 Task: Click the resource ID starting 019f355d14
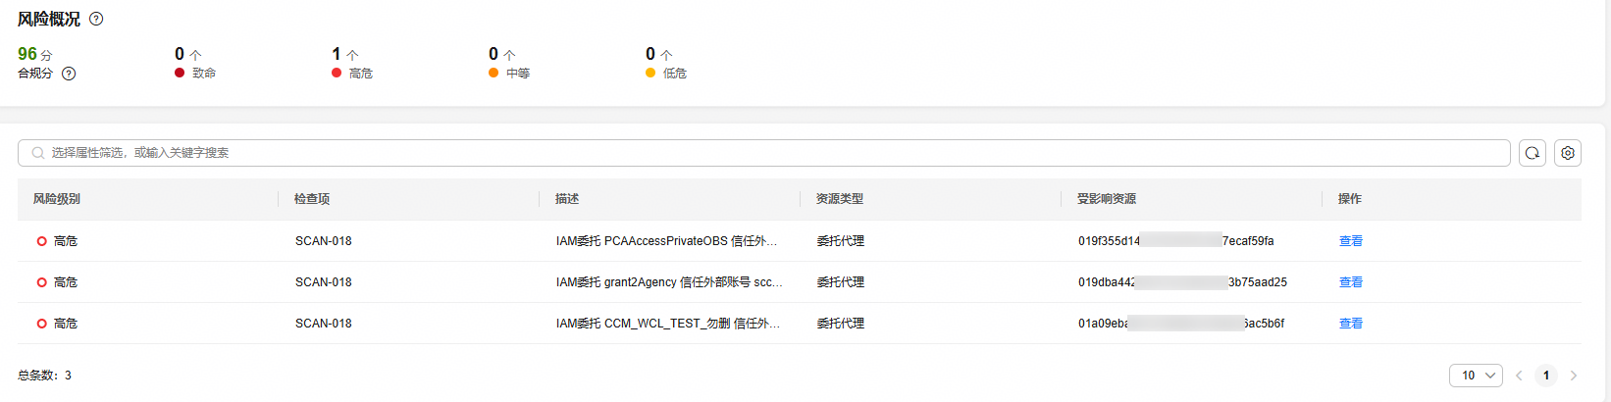point(1176,241)
